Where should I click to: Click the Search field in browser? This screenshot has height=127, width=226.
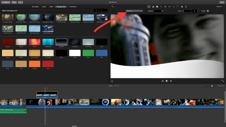tap(100, 10)
